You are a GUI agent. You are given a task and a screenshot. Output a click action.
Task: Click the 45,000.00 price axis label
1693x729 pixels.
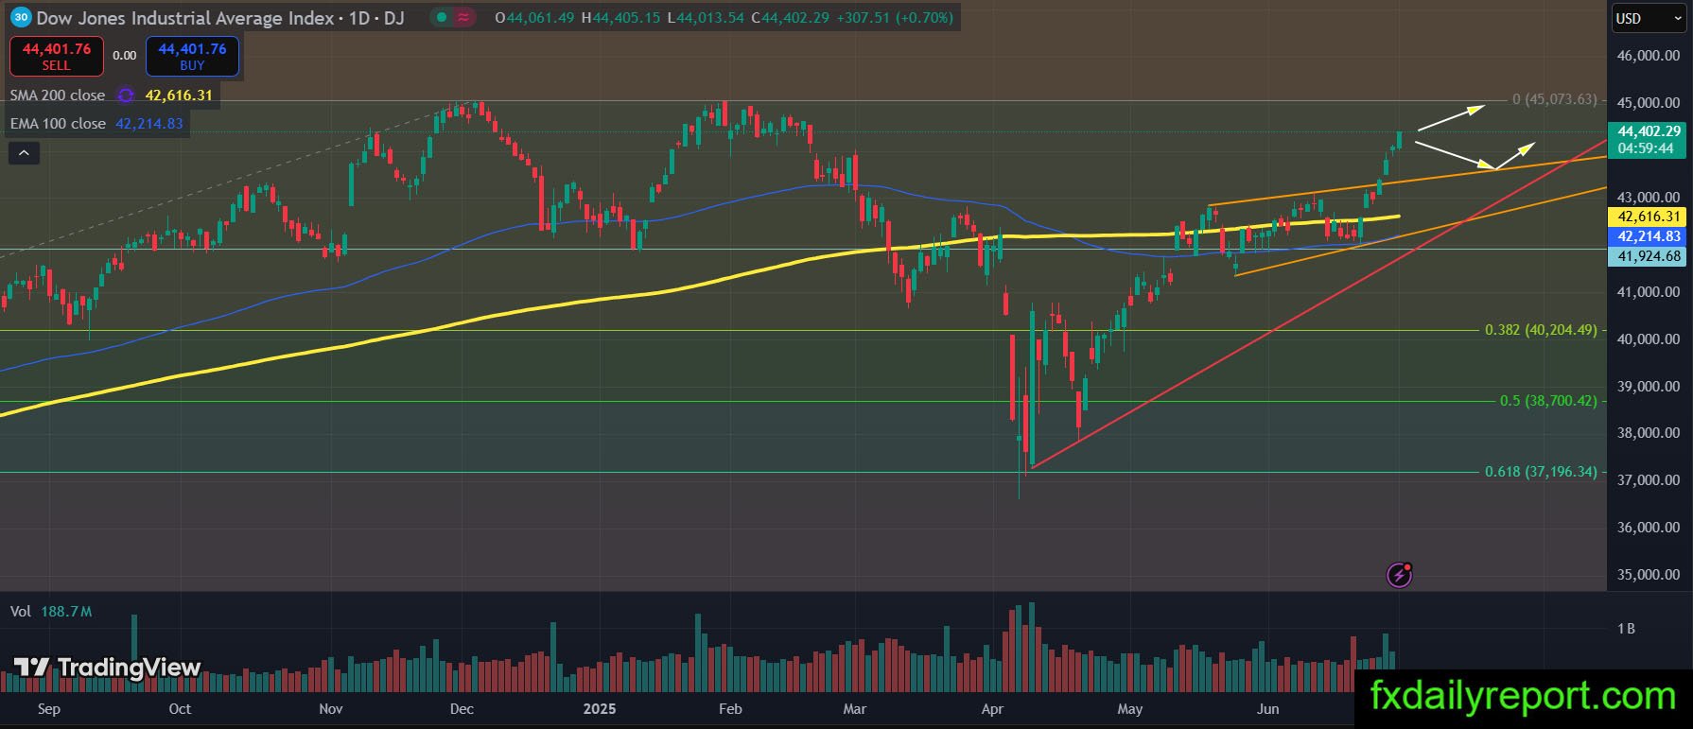coord(1649,103)
